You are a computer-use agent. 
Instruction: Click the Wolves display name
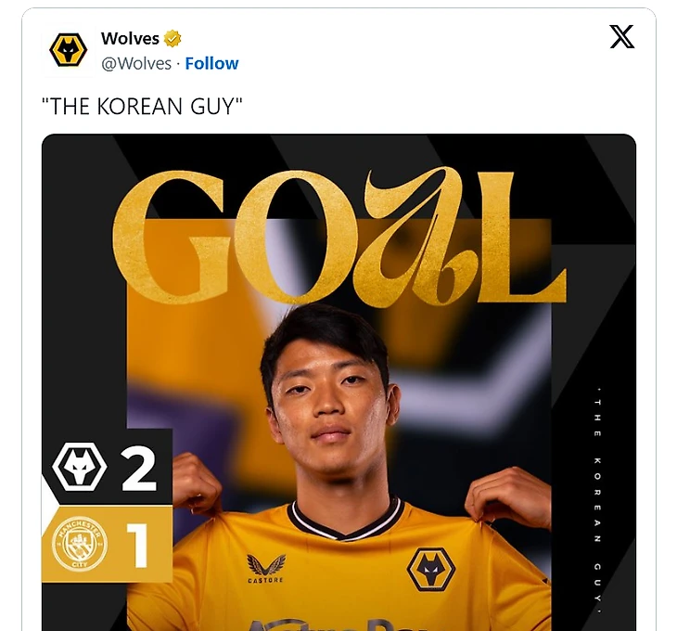[130, 38]
